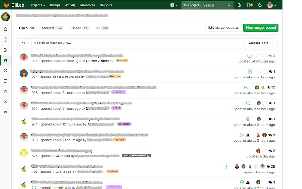The width and height of the screenshot is (302, 189).
Task: Click the GitLab fox logo
Action: tap(7, 5)
